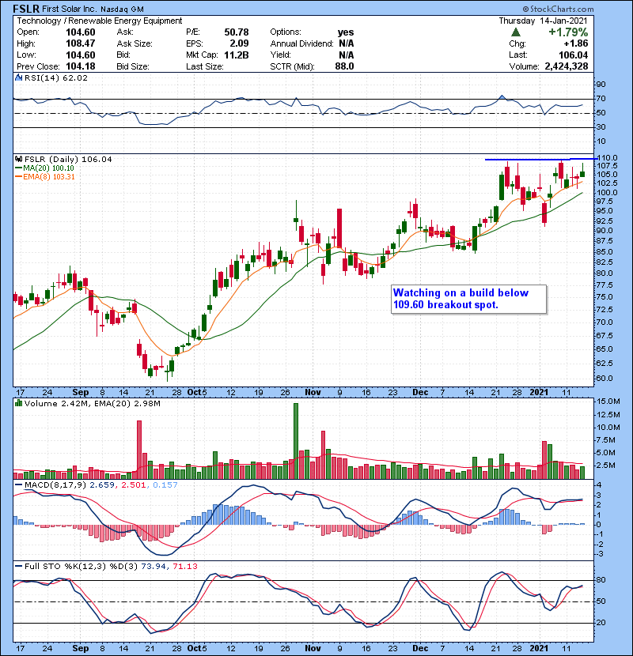Click the First Solar Inc. company name
The image size is (633, 656).
(x=70, y=9)
